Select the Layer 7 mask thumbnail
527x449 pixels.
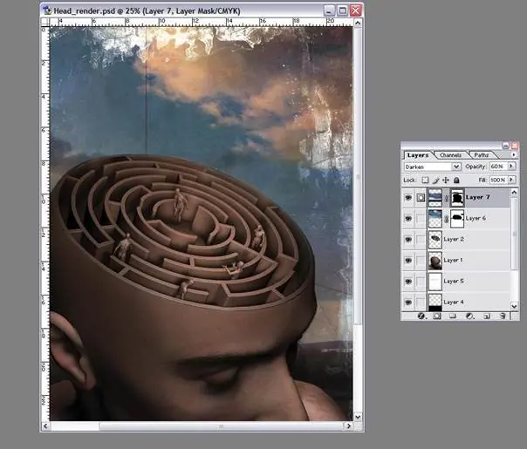(x=457, y=197)
